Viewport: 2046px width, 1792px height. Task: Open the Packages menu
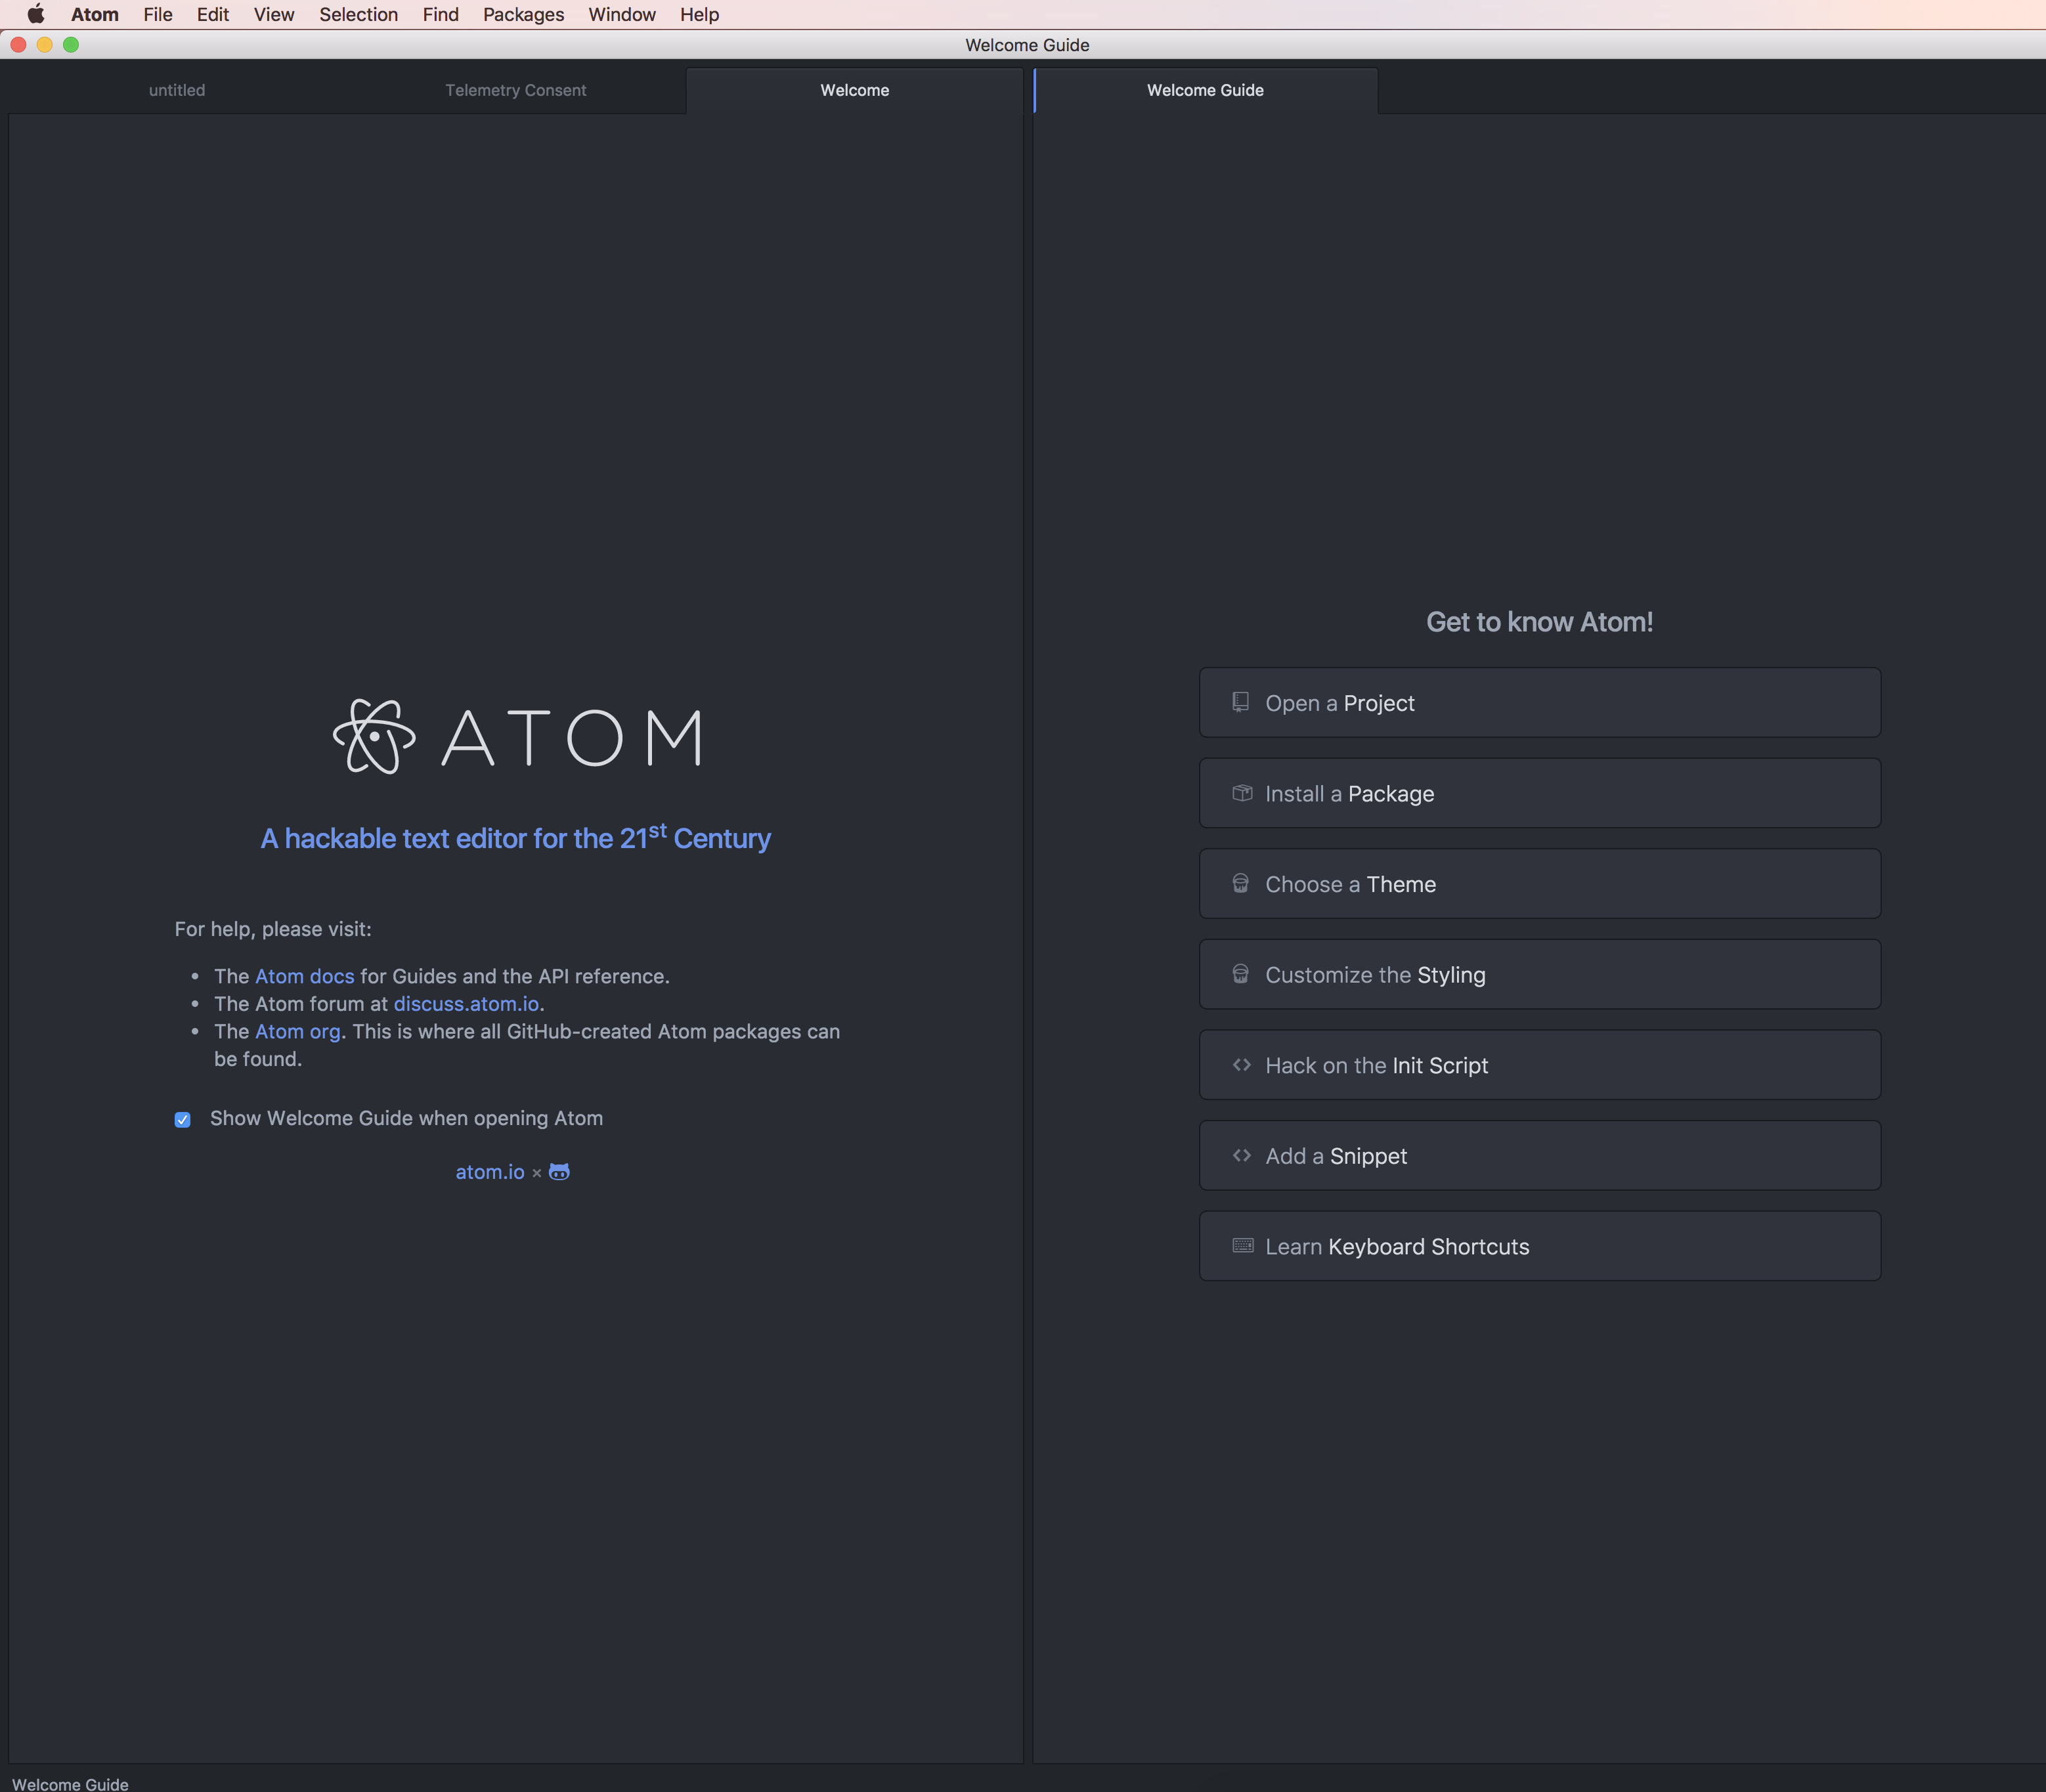[523, 14]
